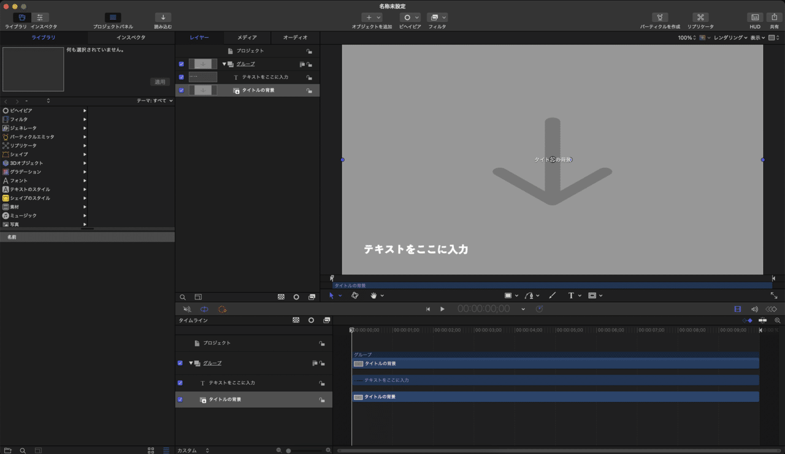
Task: Open the パーティクルを作成 (create particles) tool
Action: coord(659,18)
